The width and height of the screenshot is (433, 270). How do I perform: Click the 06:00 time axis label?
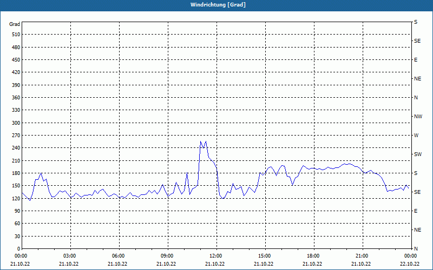click(x=119, y=256)
